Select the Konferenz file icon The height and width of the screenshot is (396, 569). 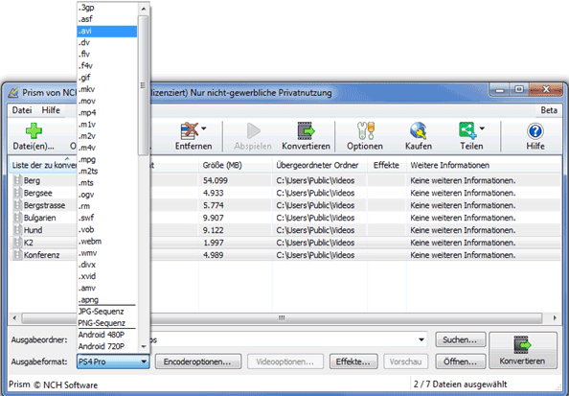click(17, 254)
